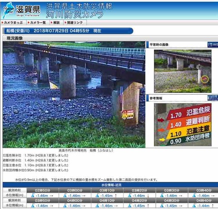Click the water gauge icon under 03時10分
218x209 pixels.
coord(97,195)
